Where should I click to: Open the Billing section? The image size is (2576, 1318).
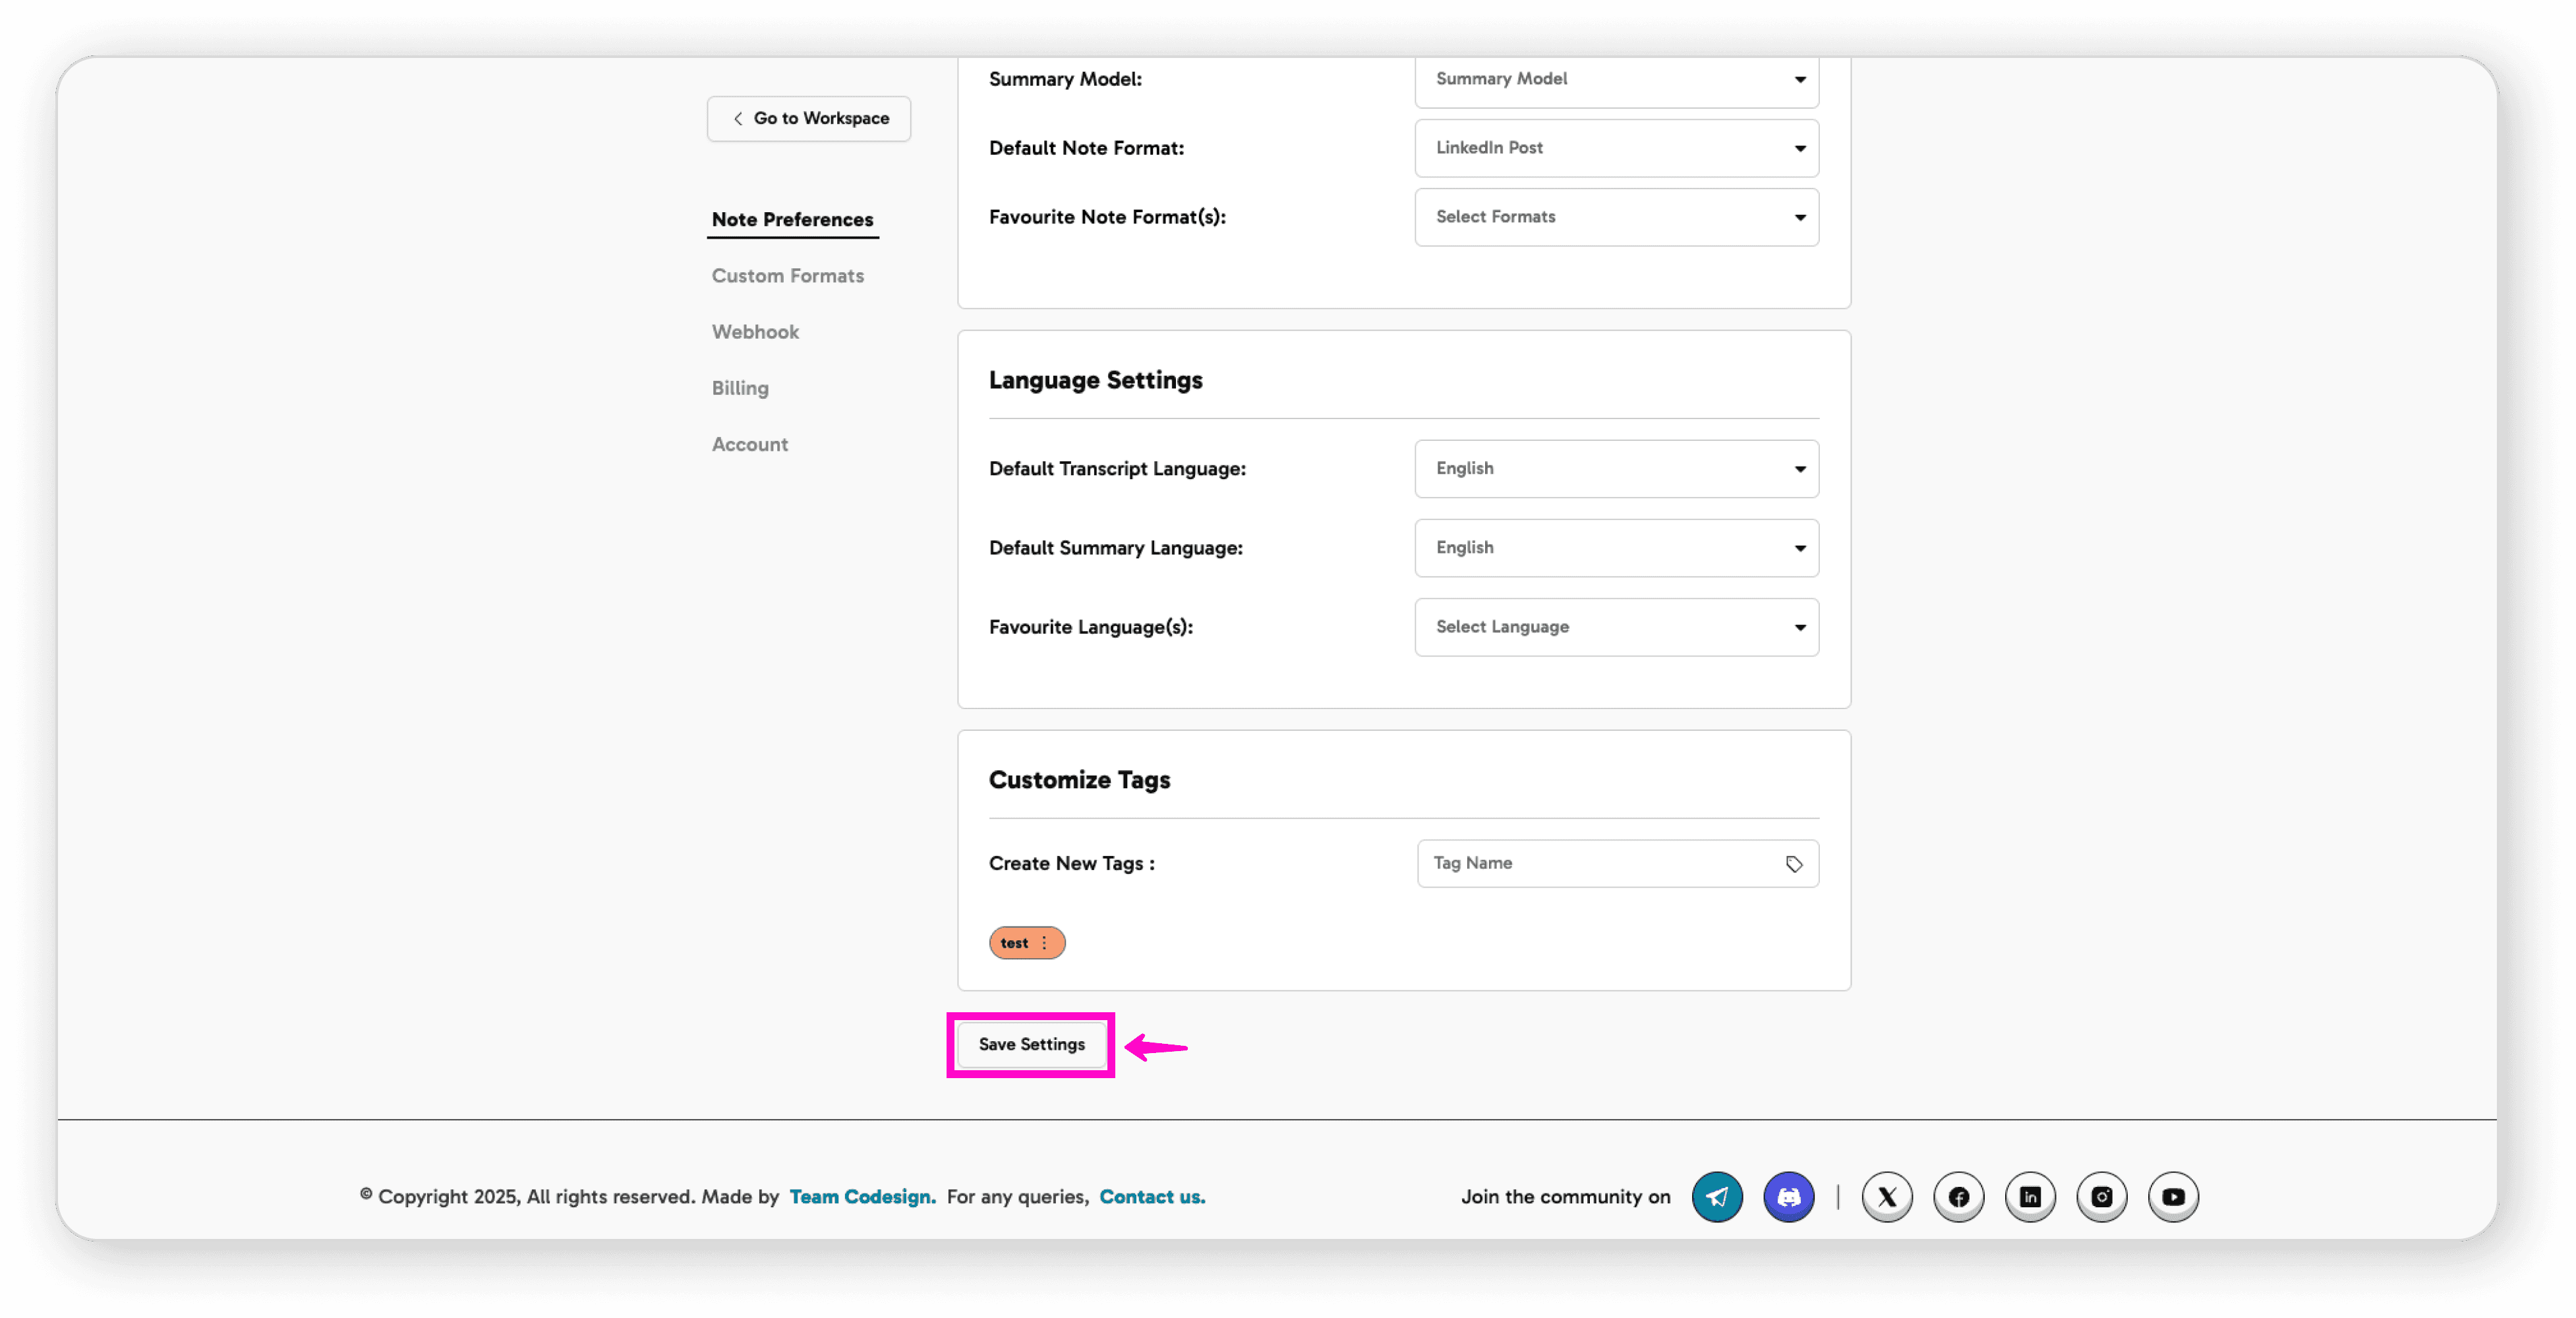pyautogui.click(x=740, y=388)
